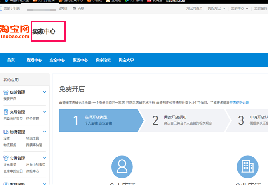This screenshot has width=268, height=185.
Task: Click the Taobao.com logo
Action: tap(15, 32)
